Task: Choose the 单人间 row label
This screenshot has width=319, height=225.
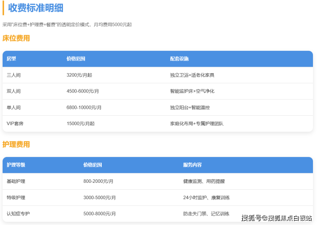Action: [x=14, y=108]
